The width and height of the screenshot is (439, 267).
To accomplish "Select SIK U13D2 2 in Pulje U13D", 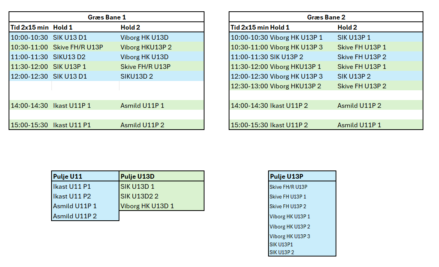I will click(139, 196).
